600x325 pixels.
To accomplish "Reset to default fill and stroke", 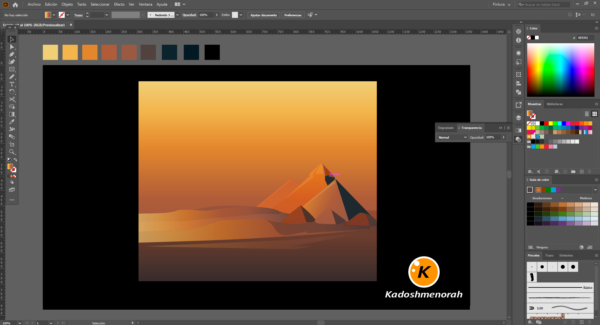I will pos(9,160).
